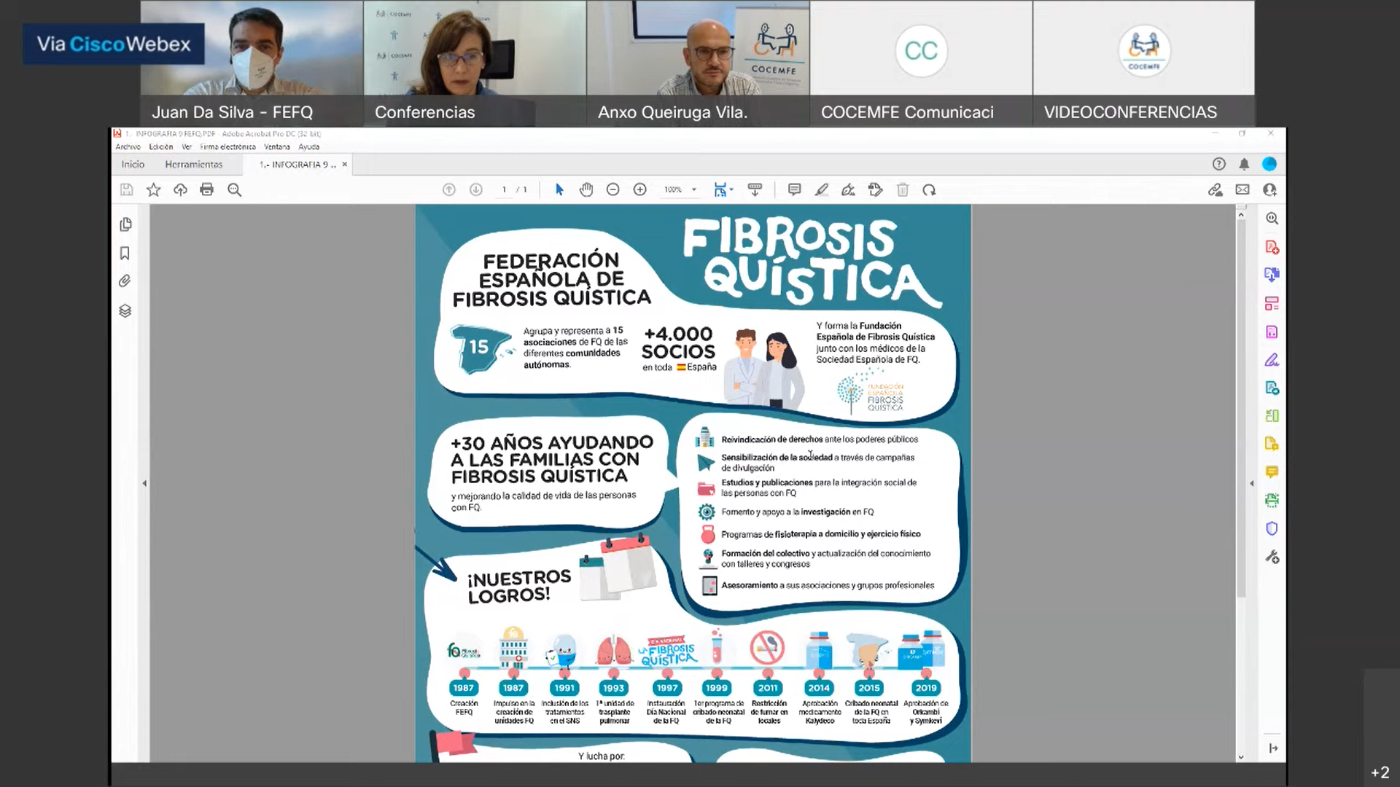The width and height of the screenshot is (1400, 787).
Task: Open the Ver menu
Action: pyautogui.click(x=187, y=146)
